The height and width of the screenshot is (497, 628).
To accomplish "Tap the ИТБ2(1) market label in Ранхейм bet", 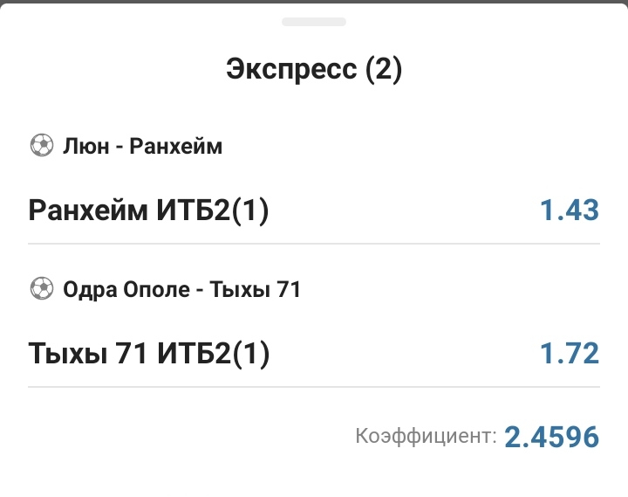I will pyautogui.click(x=214, y=211).
